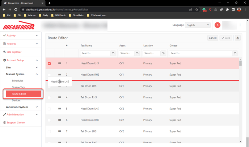The height and width of the screenshot is (147, 249).
Task: Open the Language dropdown set to English
Action: pos(198,25)
